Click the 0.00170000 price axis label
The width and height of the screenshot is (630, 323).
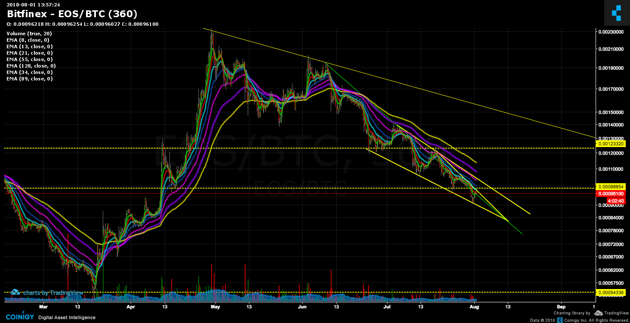[611, 89]
